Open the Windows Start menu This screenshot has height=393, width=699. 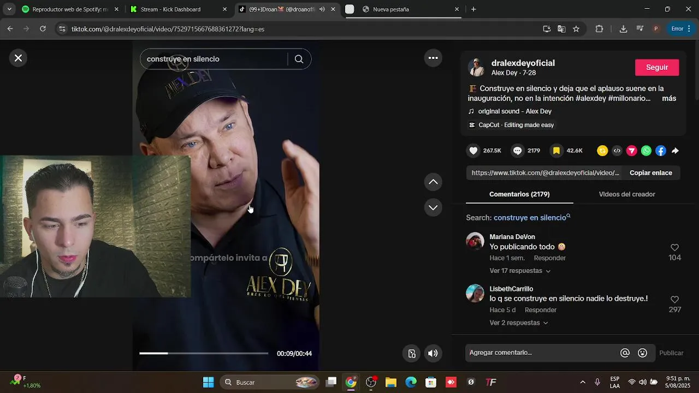point(209,382)
